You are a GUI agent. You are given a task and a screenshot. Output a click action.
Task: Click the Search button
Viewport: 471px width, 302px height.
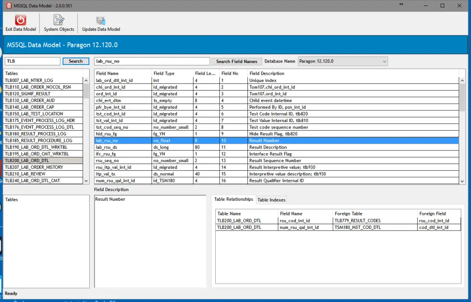click(75, 61)
